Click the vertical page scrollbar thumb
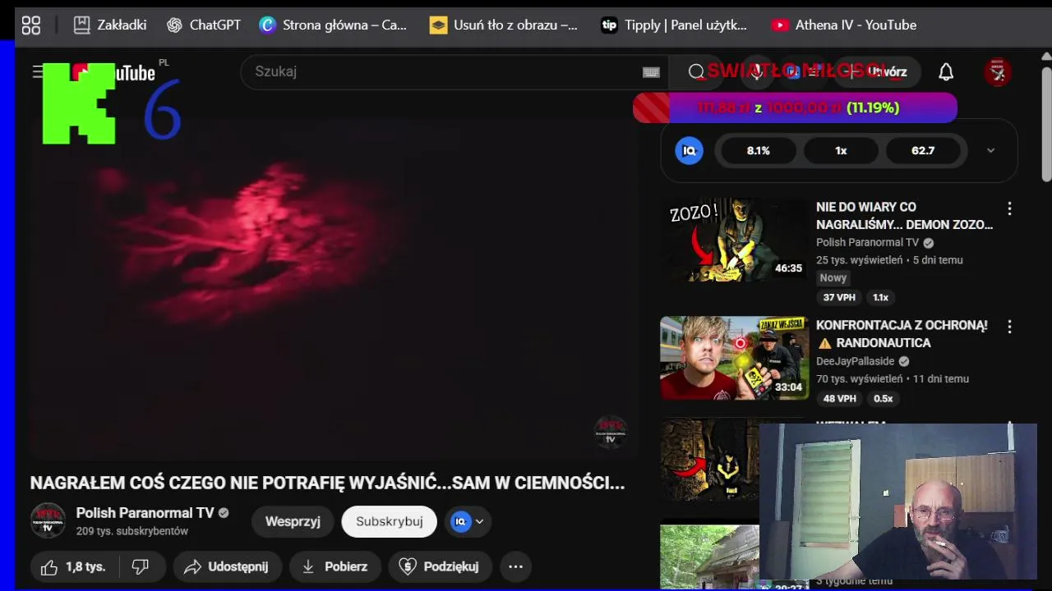The image size is (1052, 591). pos(1045,123)
